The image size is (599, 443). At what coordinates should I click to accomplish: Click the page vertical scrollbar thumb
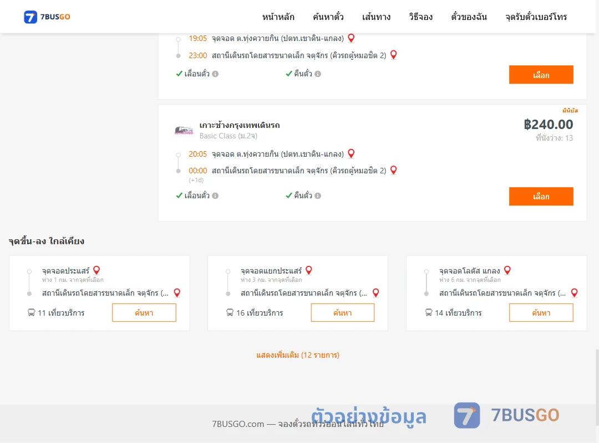(x=597, y=387)
